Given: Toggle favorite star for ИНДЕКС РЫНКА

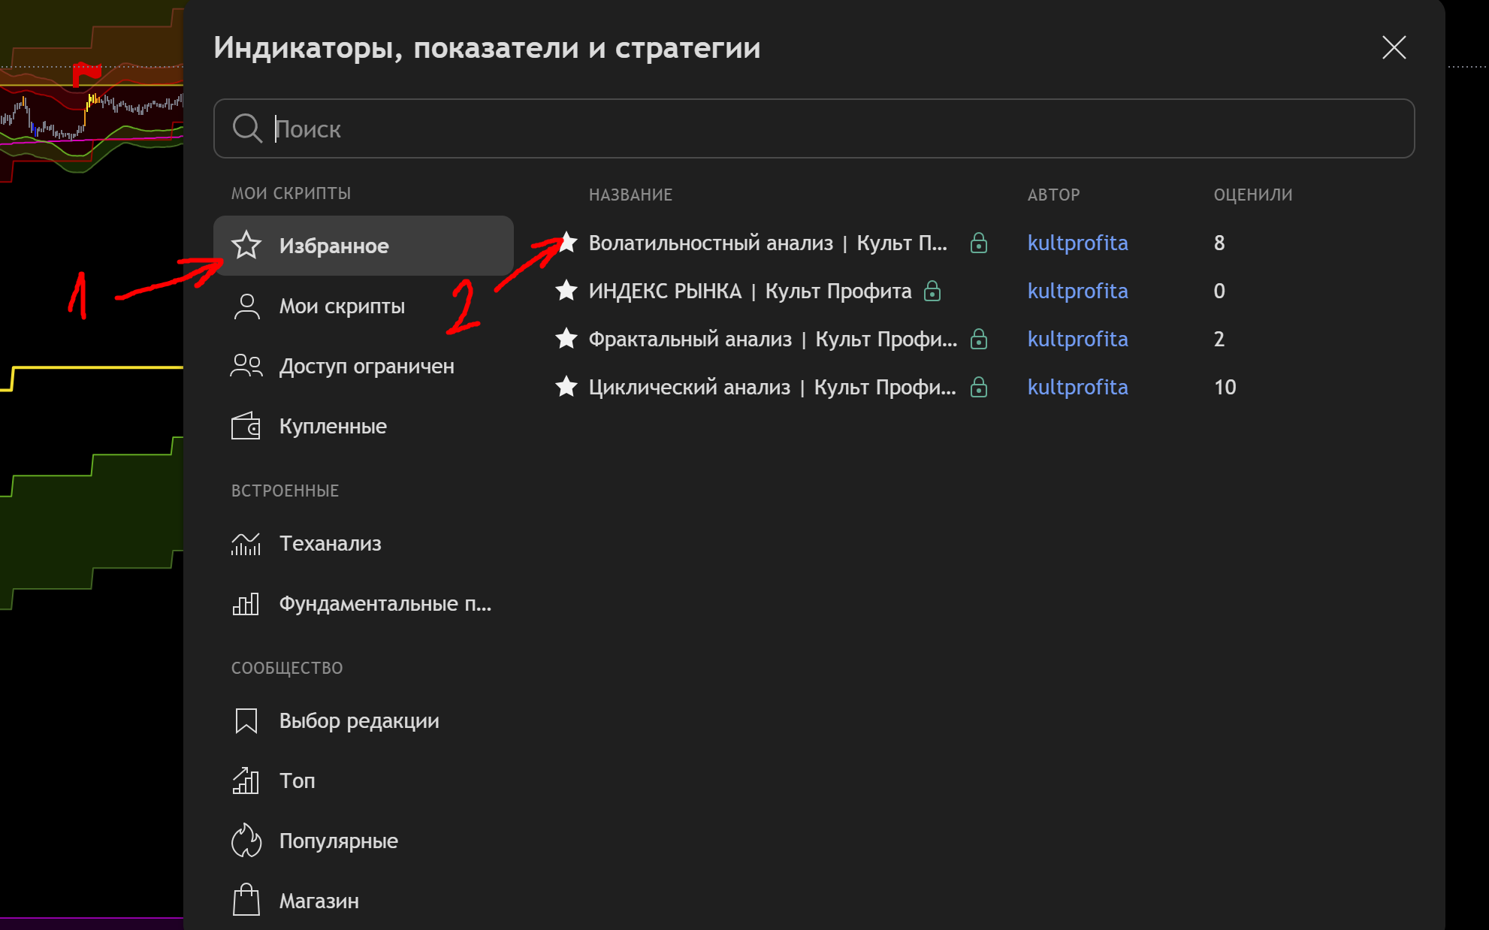Looking at the screenshot, I should [x=566, y=291].
